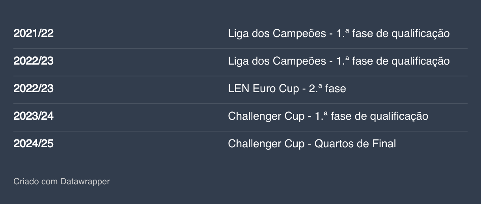Click the 2023/24 season cell
The image size is (481, 204).
point(34,116)
